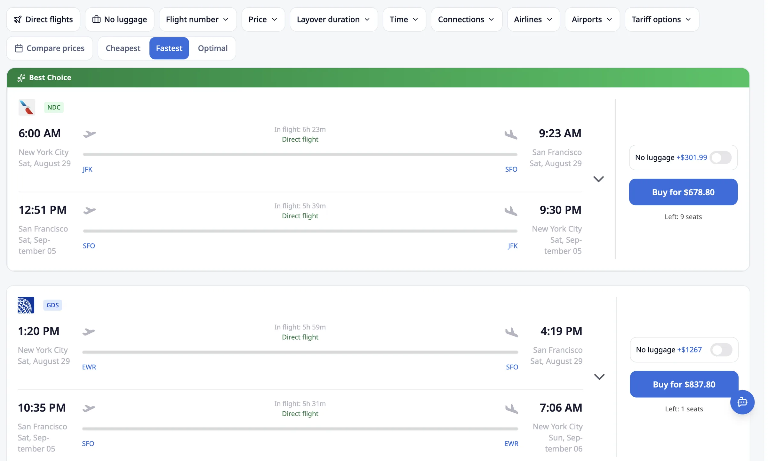Click takeoff plane icon for 1:20 PM flight
This screenshot has height=461, width=768.
(x=89, y=332)
